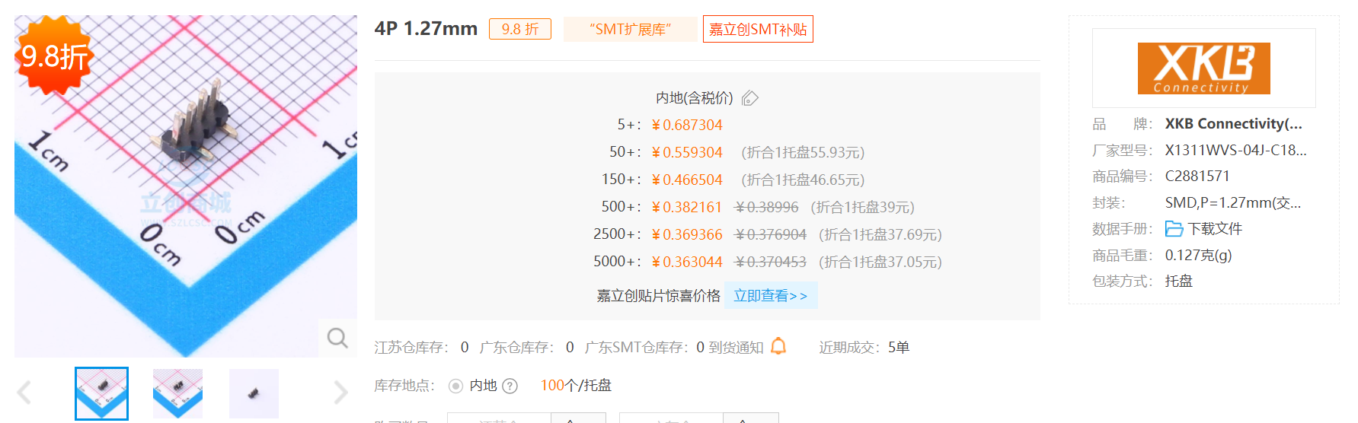Click the struck-through price ¥0.370453
Screen dimensions: 1358x423
tap(771, 262)
